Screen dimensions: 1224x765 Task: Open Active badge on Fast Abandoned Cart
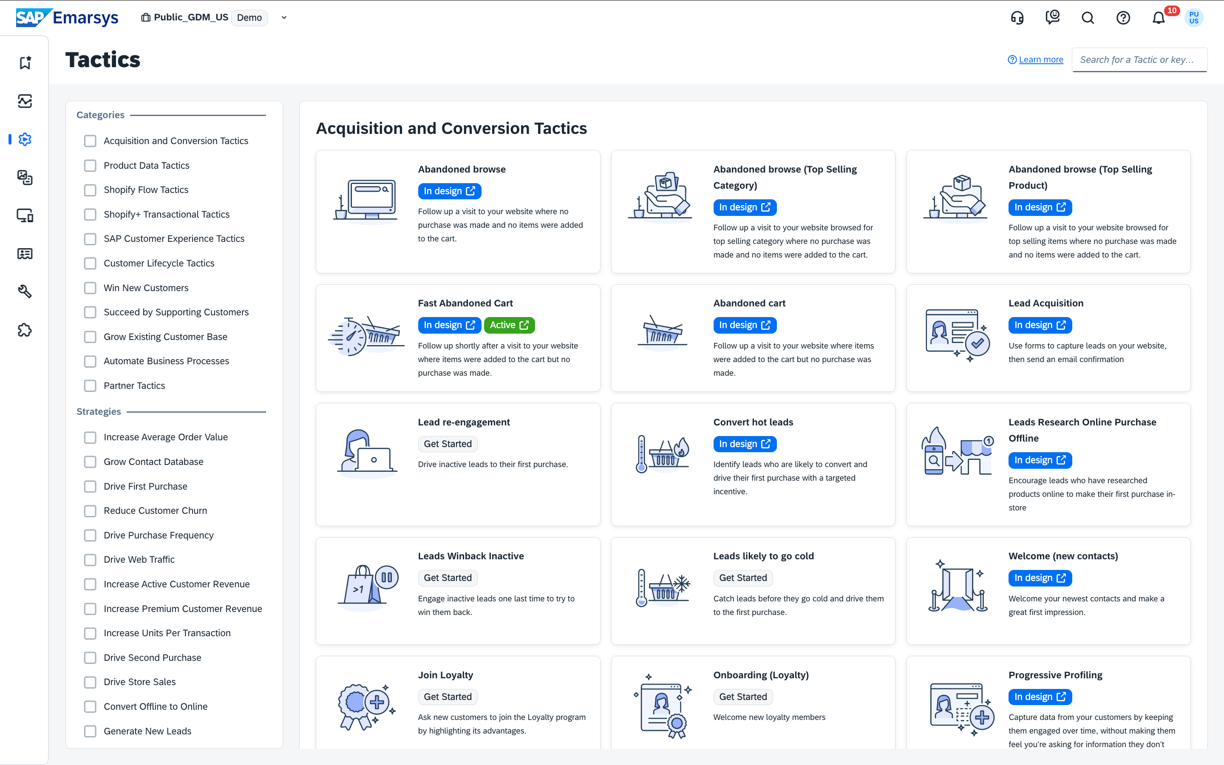point(509,325)
